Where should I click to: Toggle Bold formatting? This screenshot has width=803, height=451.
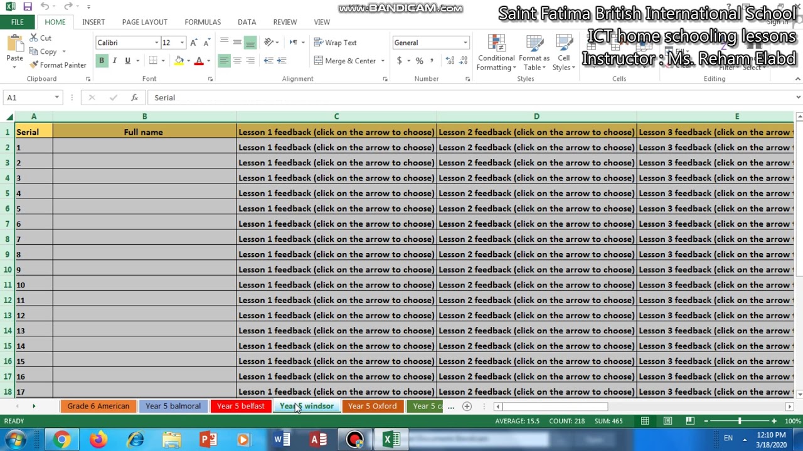(102, 61)
